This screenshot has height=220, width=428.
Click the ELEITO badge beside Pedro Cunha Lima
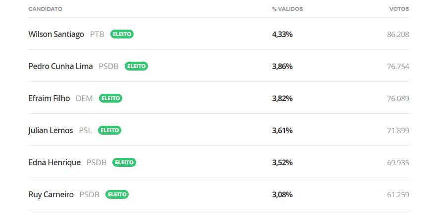point(136,66)
